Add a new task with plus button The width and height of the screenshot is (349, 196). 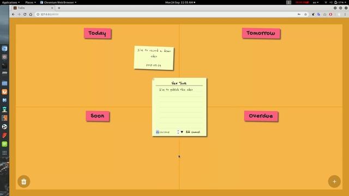click(x=334, y=181)
